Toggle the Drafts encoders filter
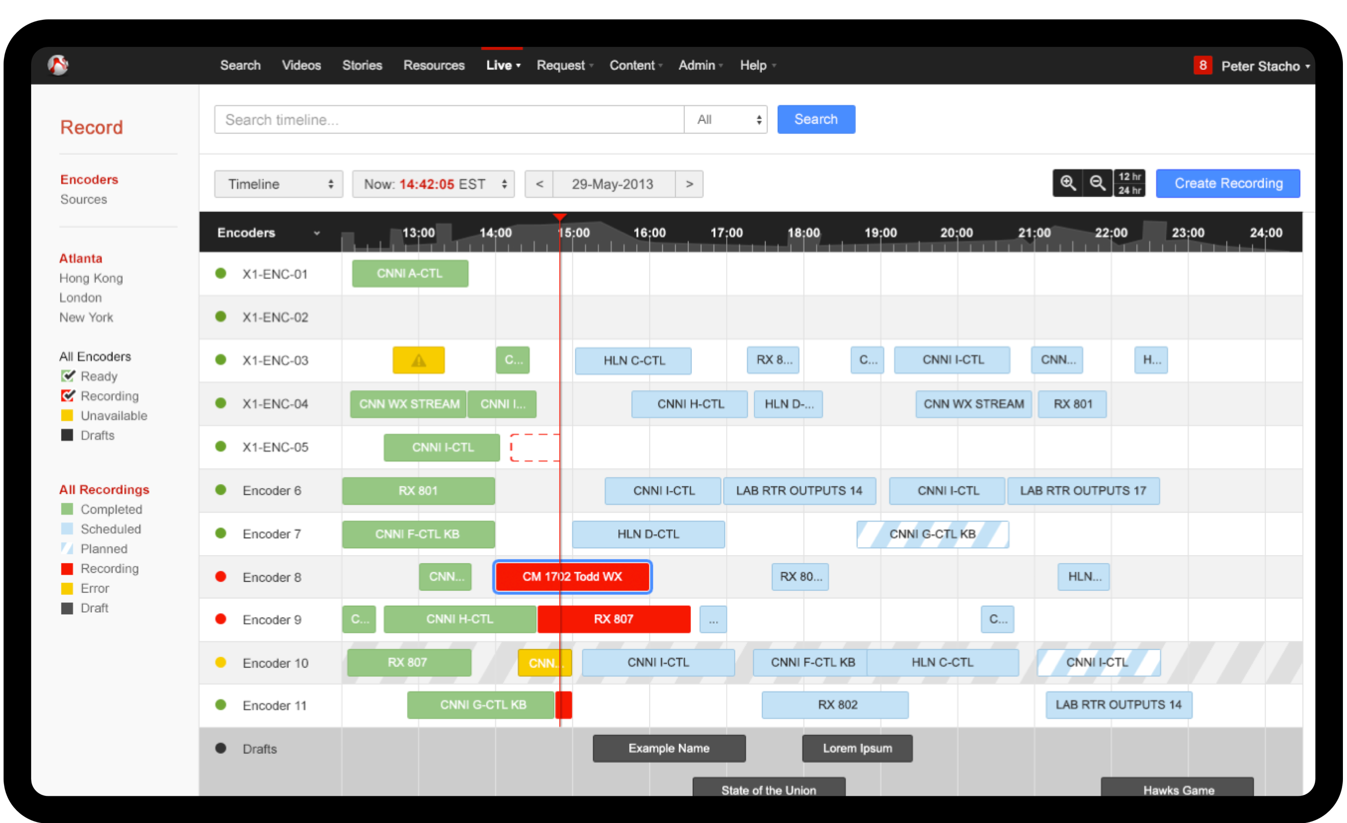 (67, 435)
